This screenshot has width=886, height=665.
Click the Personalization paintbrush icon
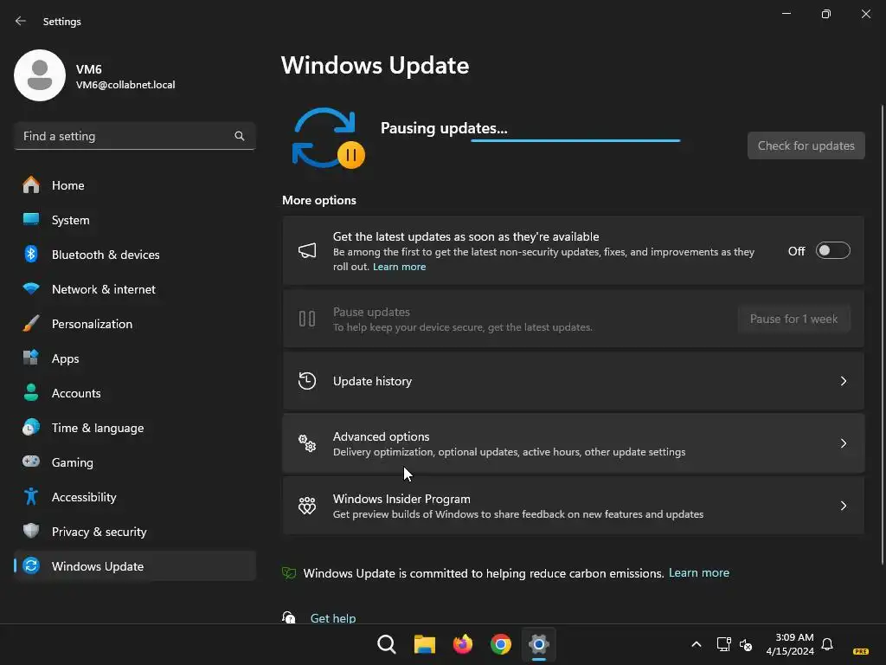coord(31,324)
